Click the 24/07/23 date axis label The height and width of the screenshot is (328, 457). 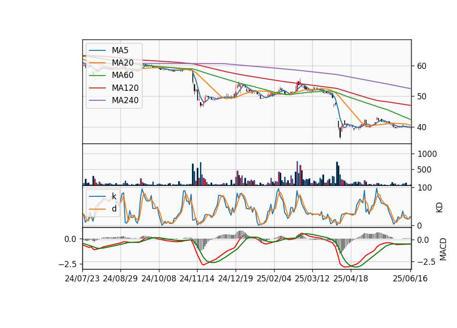click(82, 279)
